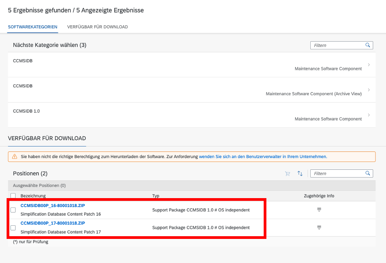This screenshot has width=386, height=263.
Task: Click the search magnifier in the category filter
Action: pyautogui.click(x=367, y=45)
